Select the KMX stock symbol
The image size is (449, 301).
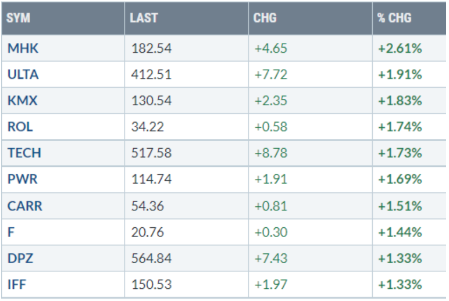tap(22, 101)
